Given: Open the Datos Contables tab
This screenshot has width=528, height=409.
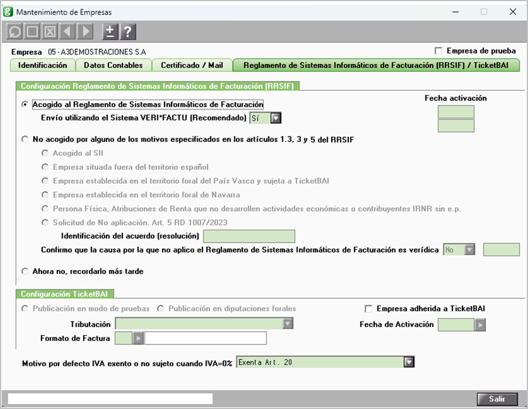Looking at the screenshot, I should (x=114, y=65).
